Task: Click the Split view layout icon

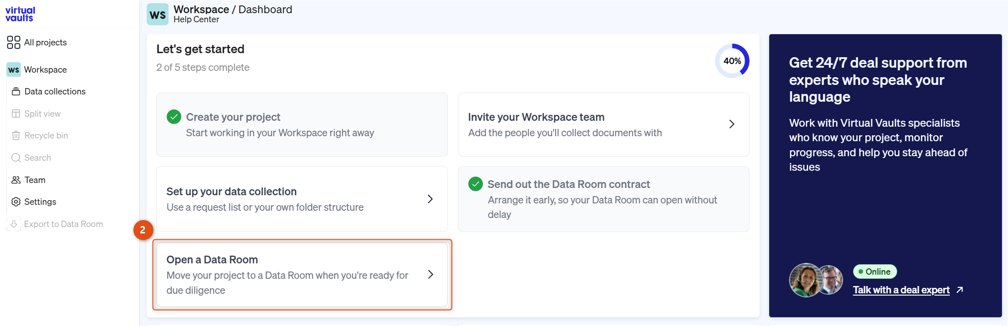Action: (16, 114)
